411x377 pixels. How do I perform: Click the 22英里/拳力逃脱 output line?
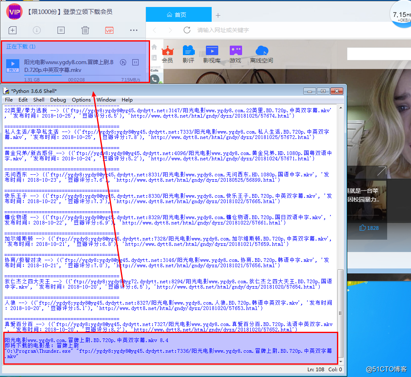[x=168, y=113]
